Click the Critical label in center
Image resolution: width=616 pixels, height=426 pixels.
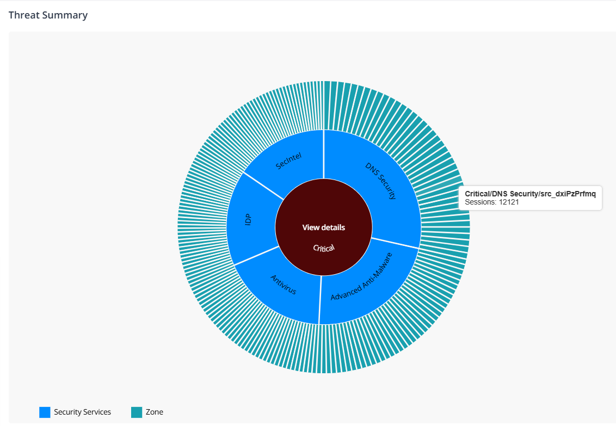tap(324, 248)
